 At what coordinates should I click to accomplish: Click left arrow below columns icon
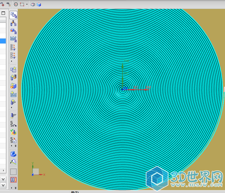click(12, 188)
